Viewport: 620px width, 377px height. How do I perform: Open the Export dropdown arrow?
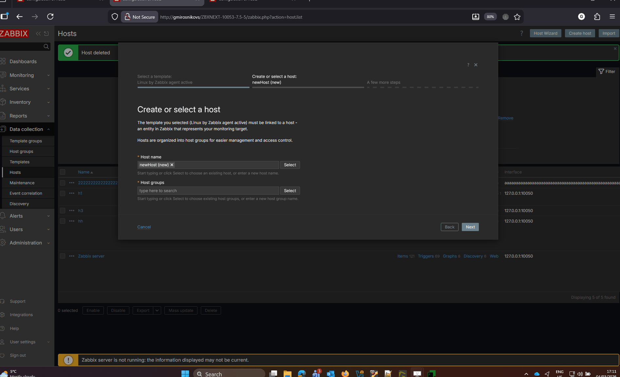157,311
